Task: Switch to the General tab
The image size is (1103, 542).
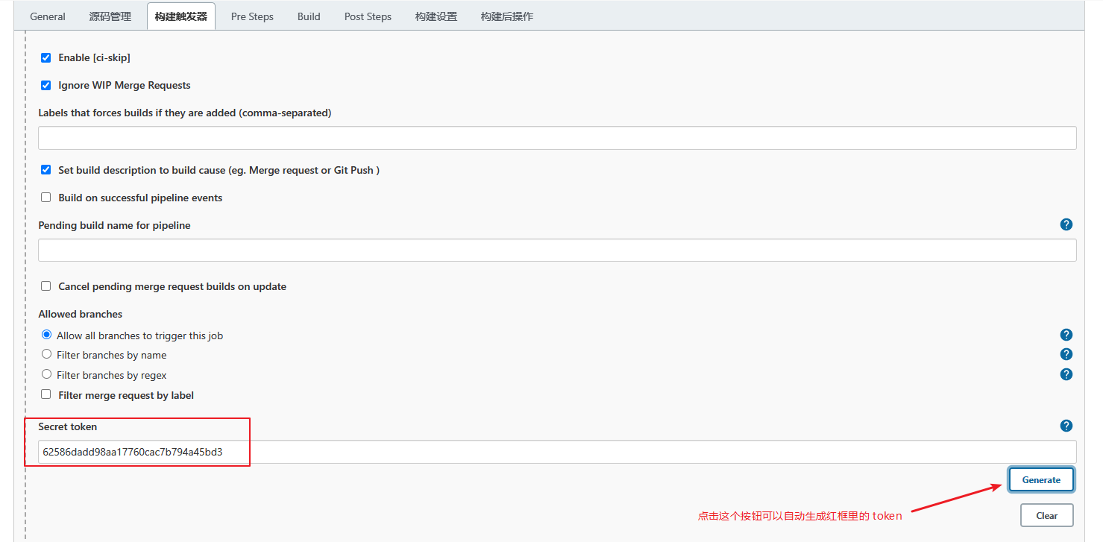Action: (x=48, y=16)
